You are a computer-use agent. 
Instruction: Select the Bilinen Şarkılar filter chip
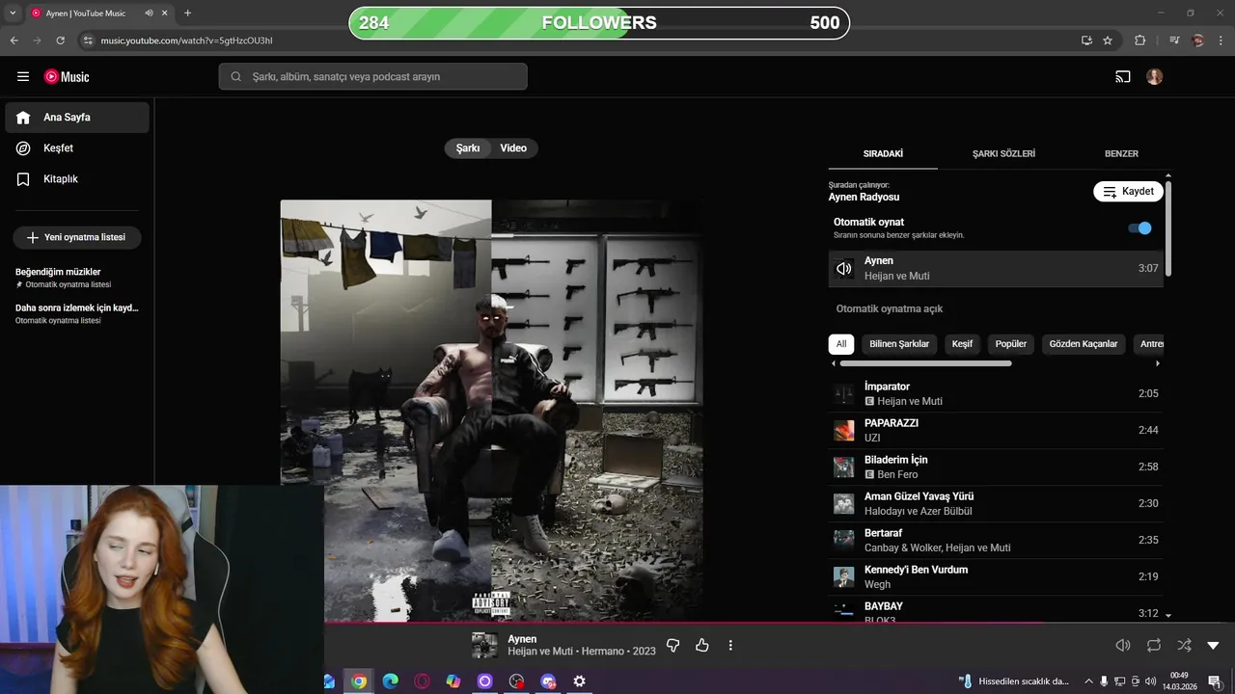899,344
